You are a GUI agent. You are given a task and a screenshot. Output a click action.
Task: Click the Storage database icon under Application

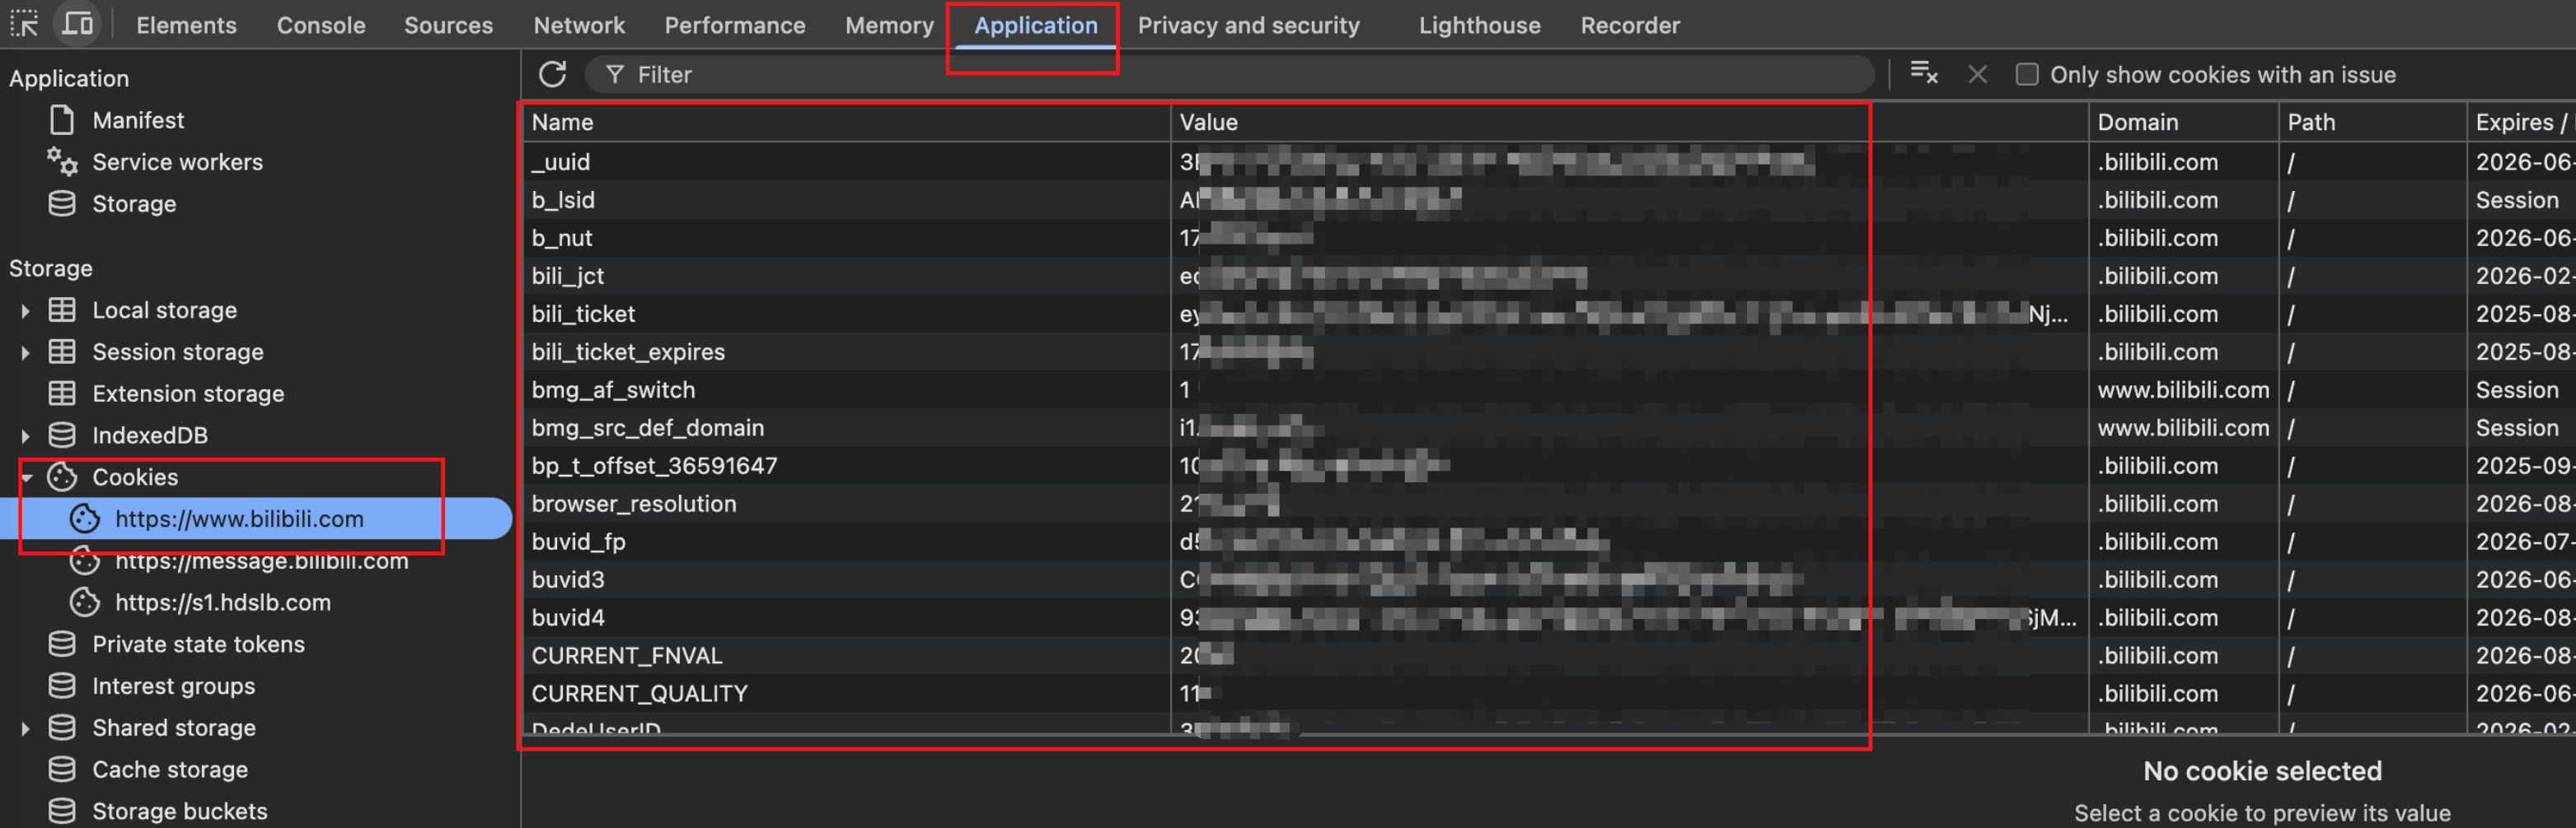62,204
